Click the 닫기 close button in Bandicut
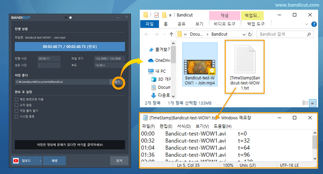This screenshot has height=174, width=323. click(x=119, y=161)
